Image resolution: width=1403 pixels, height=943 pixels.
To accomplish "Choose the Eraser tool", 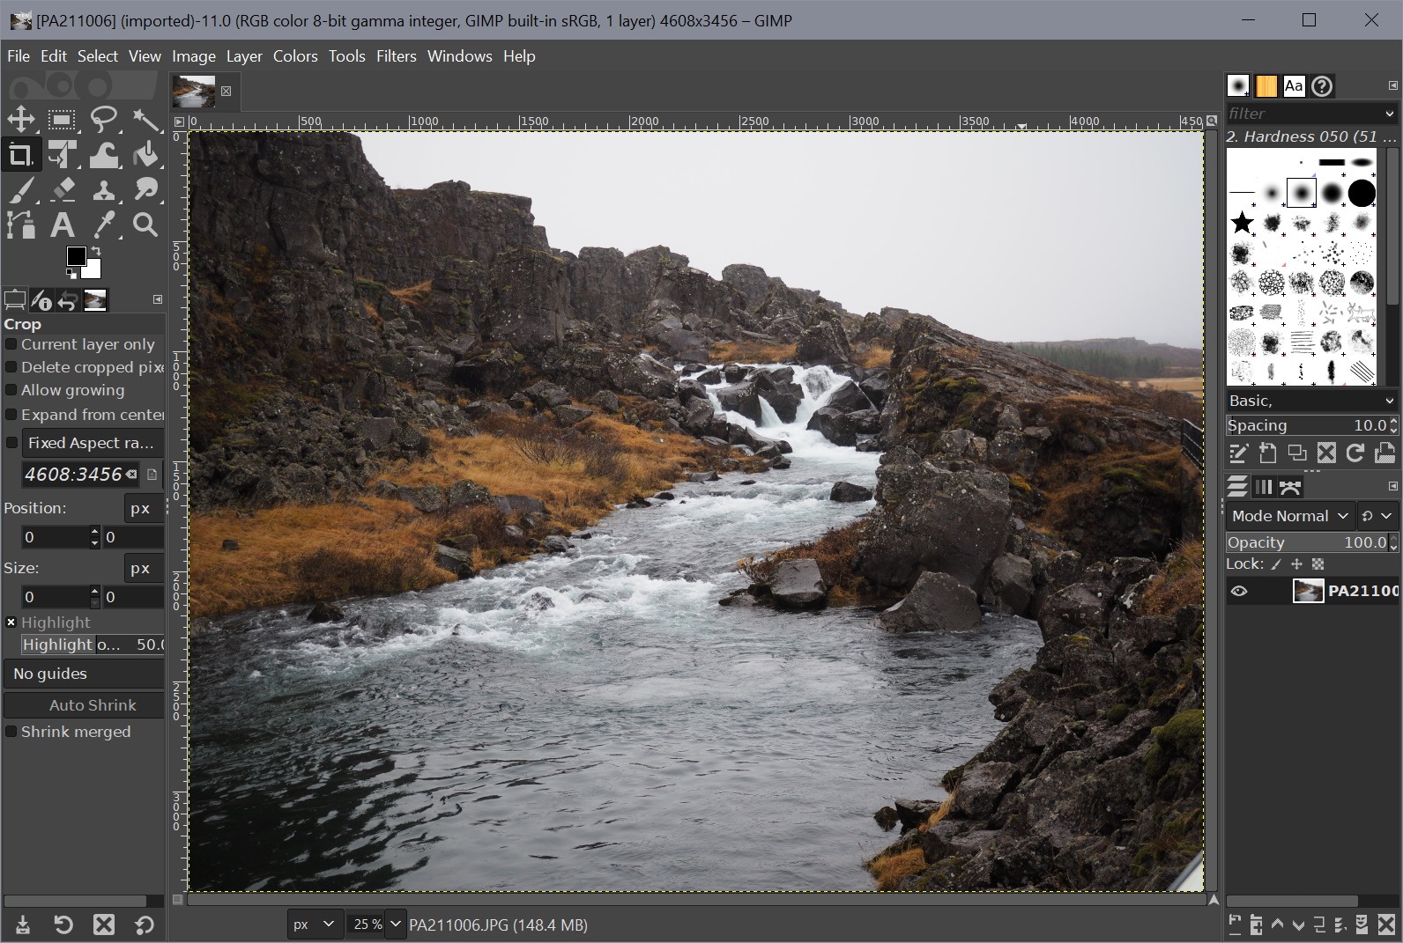I will [x=62, y=190].
